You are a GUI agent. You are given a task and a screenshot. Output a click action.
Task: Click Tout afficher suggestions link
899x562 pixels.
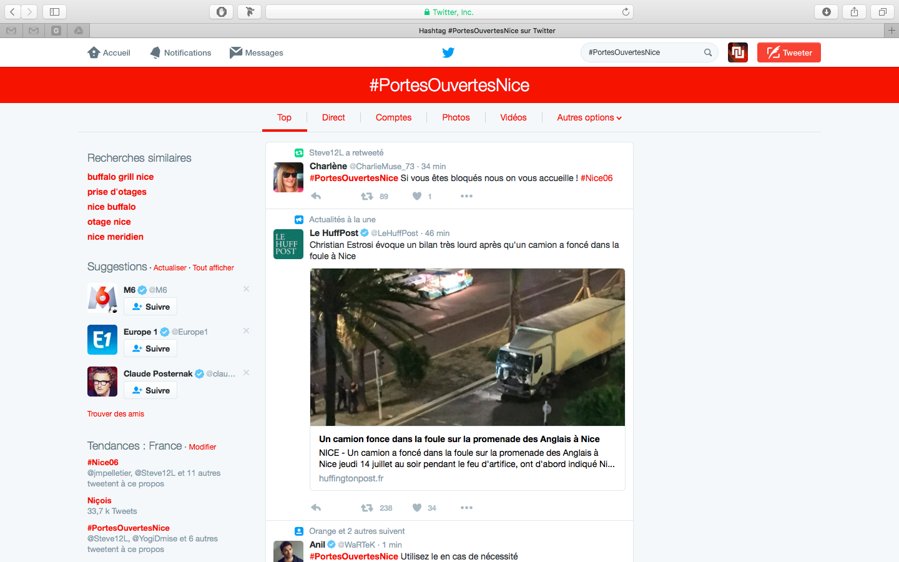214,267
